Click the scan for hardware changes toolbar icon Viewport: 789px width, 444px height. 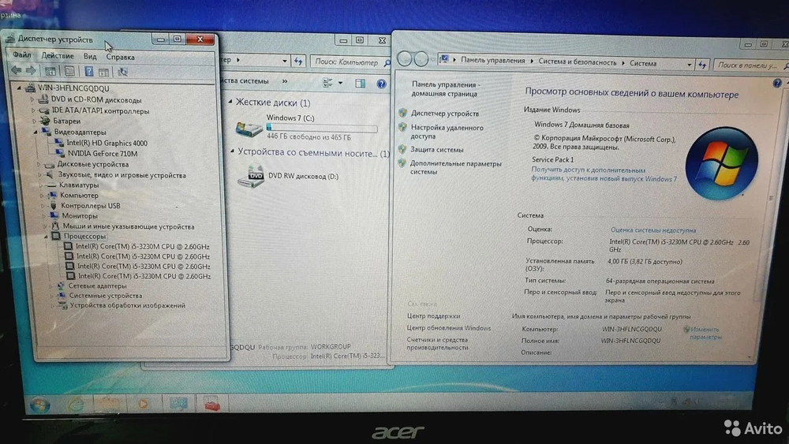tap(122, 73)
